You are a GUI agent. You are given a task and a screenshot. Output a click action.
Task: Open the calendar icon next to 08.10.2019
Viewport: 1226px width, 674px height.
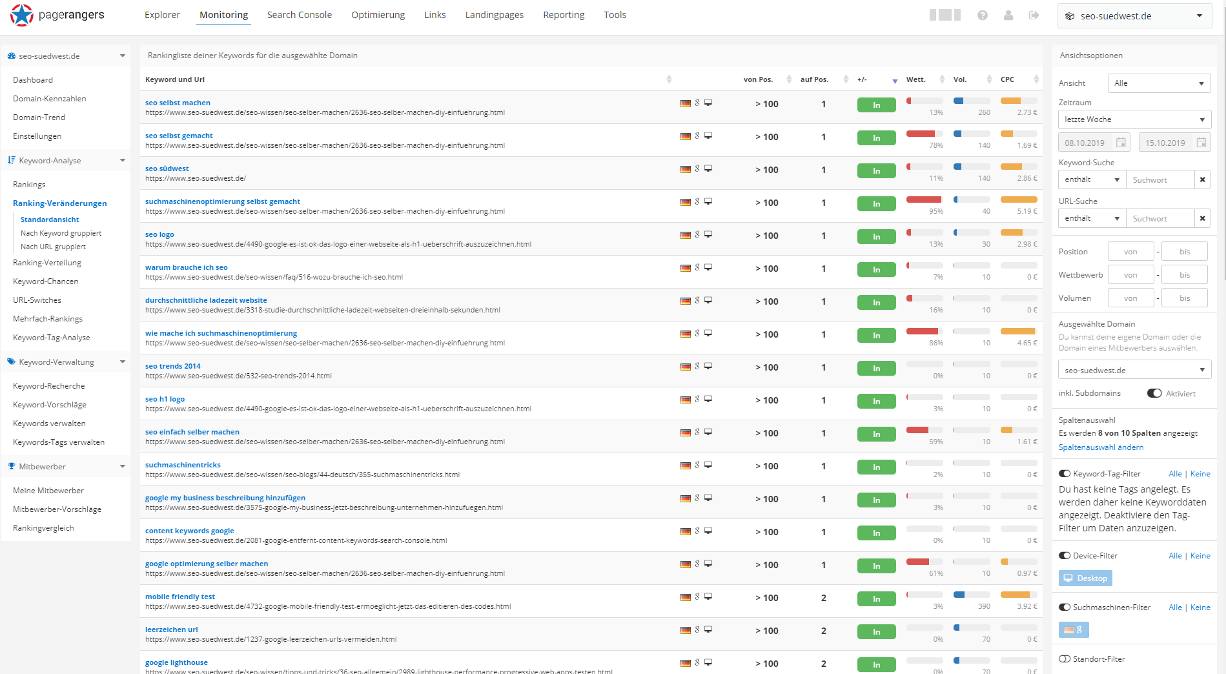[x=1121, y=142]
